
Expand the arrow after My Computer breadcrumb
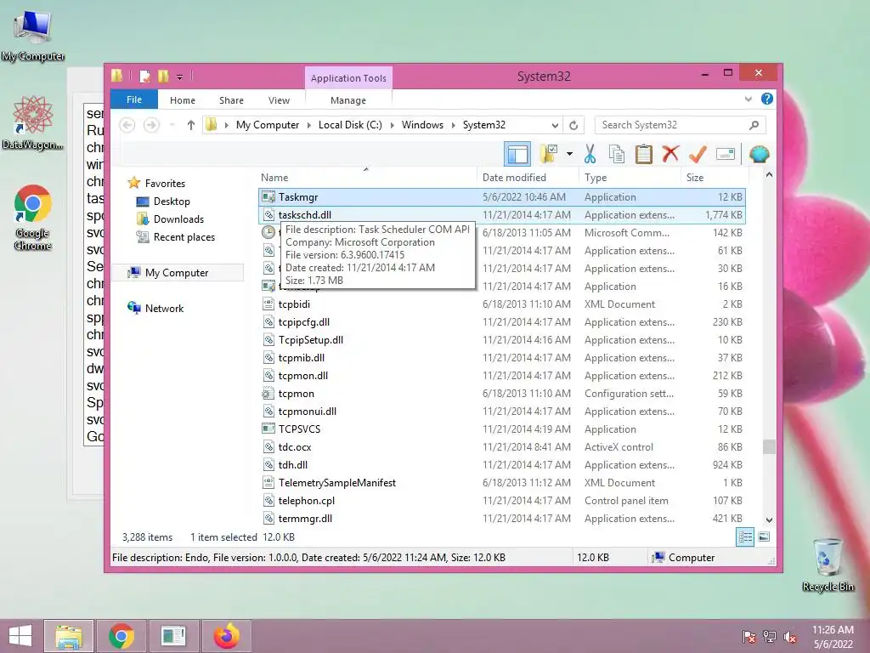tap(309, 125)
